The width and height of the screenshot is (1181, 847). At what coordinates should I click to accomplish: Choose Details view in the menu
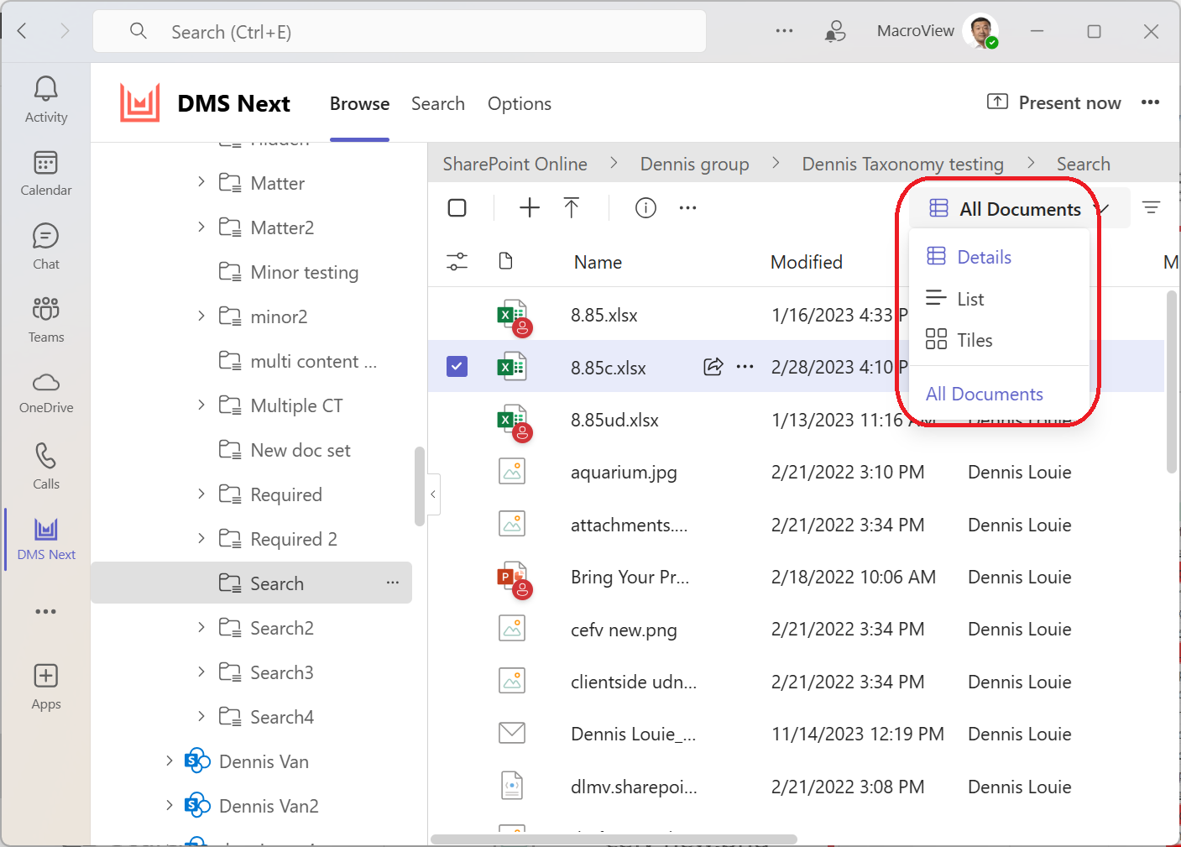(999, 257)
